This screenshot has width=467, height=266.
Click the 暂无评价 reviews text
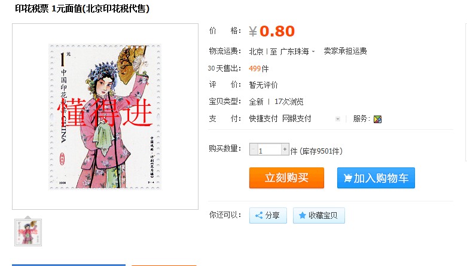point(263,85)
